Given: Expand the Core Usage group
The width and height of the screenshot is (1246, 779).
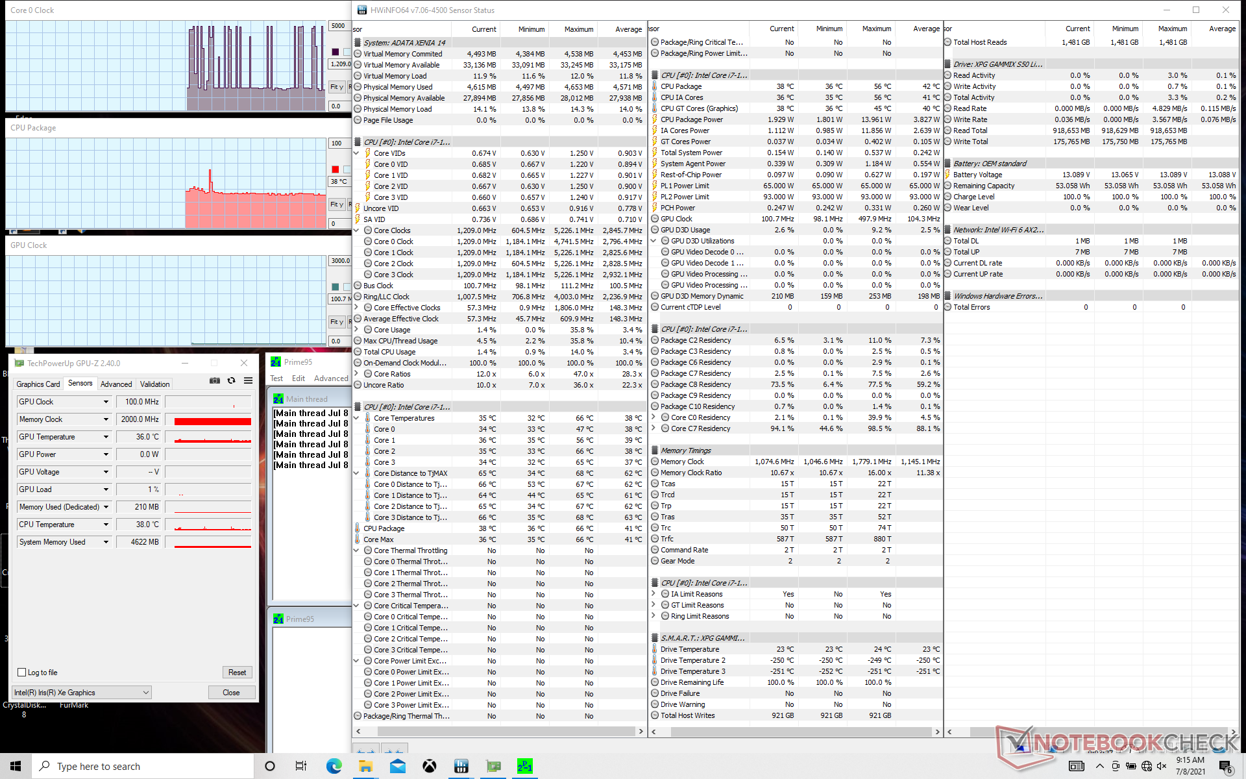Looking at the screenshot, I should 356,330.
